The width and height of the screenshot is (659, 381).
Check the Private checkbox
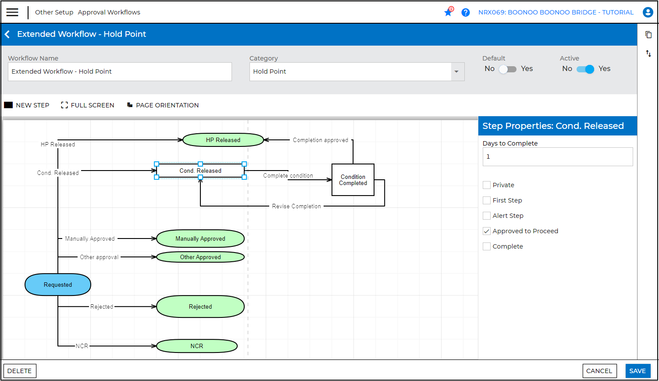[487, 185]
